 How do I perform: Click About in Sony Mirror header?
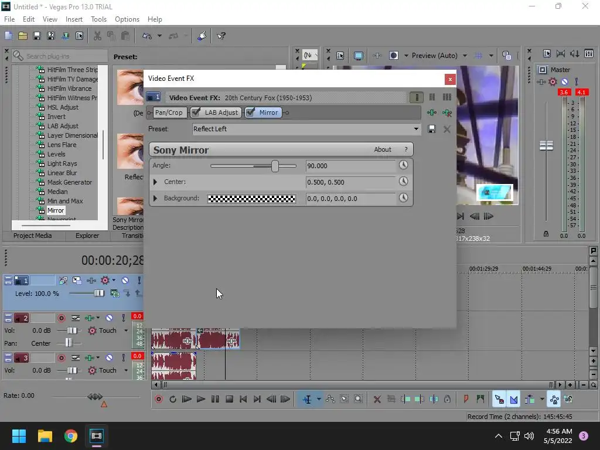(382, 149)
